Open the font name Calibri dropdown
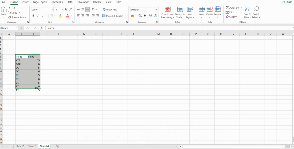 click(52, 10)
